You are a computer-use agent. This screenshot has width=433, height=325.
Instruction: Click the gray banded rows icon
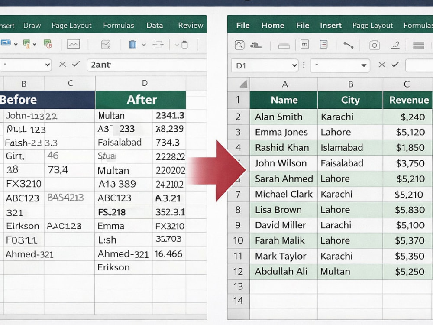[418, 45]
